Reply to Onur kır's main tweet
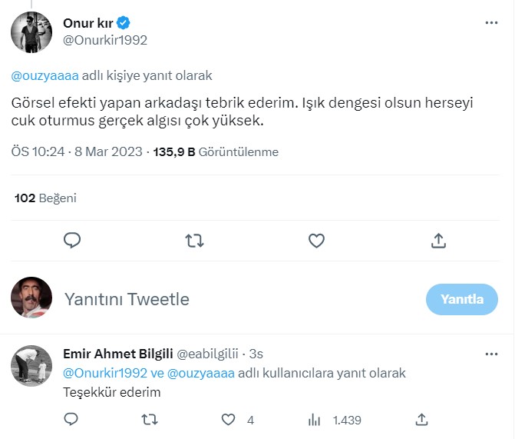The height and width of the screenshot is (439, 515). 72,241
